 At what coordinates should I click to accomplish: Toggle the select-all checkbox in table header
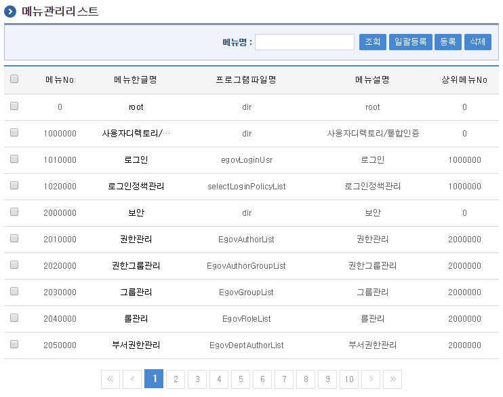click(x=14, y=79)
